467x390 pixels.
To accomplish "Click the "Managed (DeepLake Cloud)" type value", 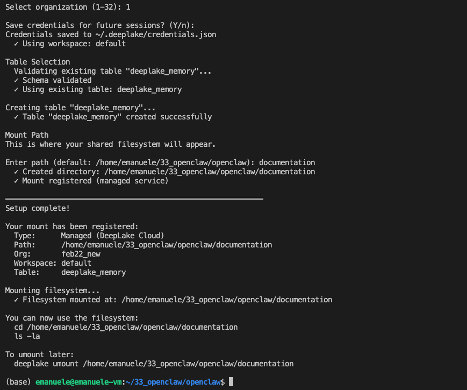I will tap(112, 236).
